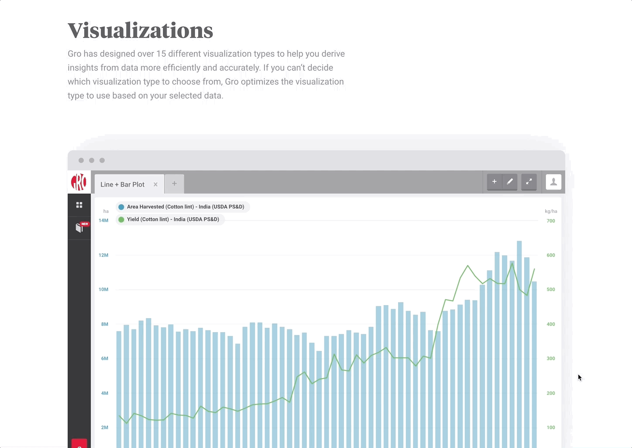Add a new tab with plus button
The width and height of the screenshot is (632, 448).
point(174,183)
